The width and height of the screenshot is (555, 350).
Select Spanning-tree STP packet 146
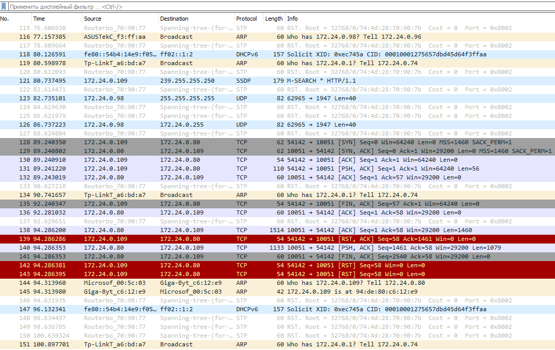(207, 300)
